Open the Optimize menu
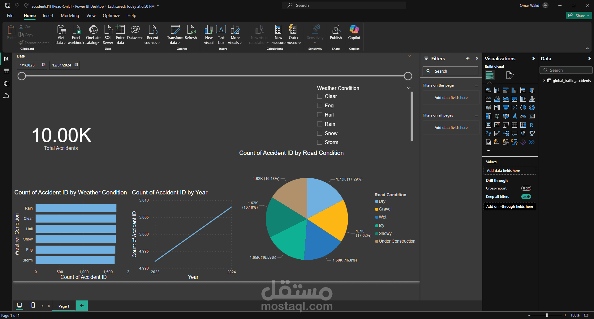The width and height of the screenshot is (594, 319). (111, 15)
